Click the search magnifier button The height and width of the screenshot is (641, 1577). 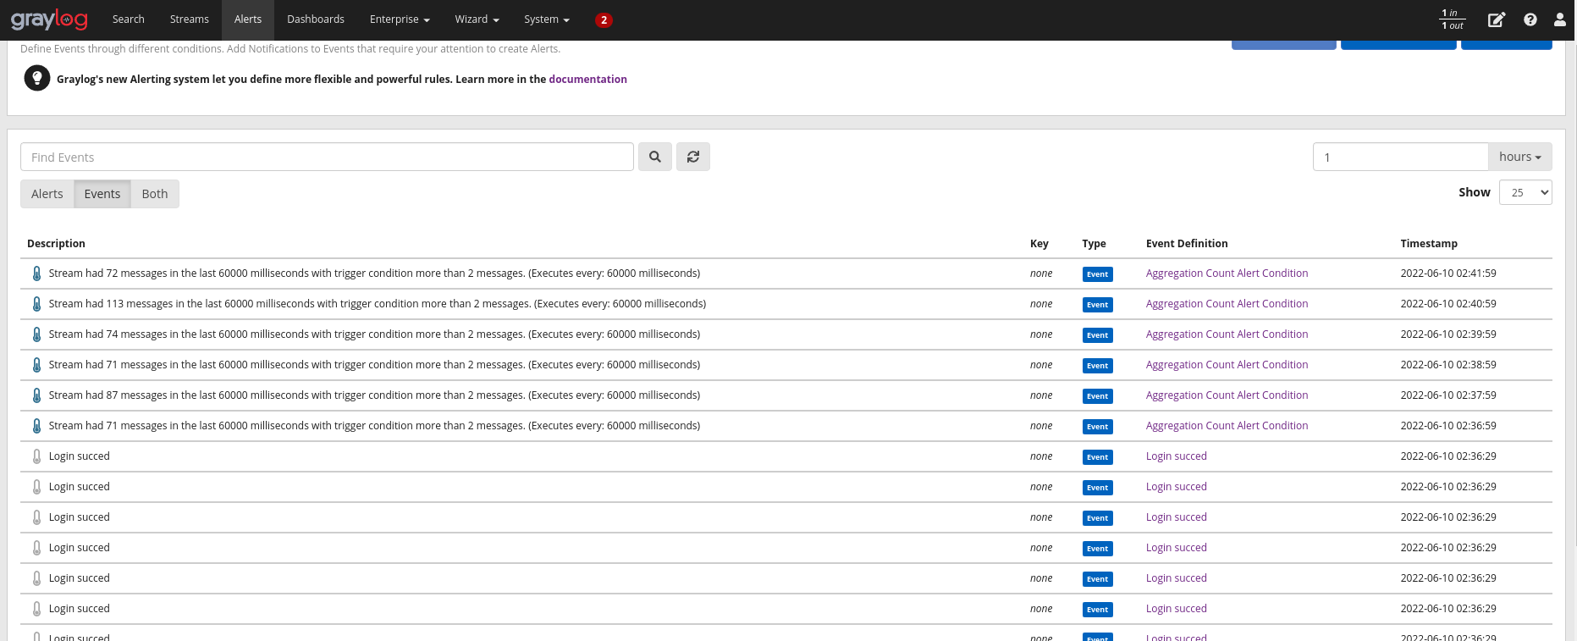pos(654,157)
